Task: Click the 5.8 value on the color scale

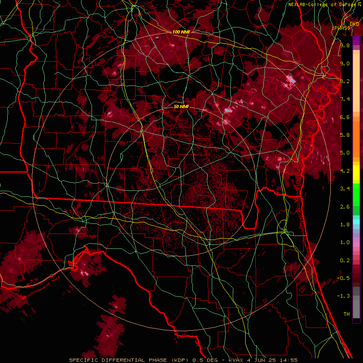Action: 345,135
